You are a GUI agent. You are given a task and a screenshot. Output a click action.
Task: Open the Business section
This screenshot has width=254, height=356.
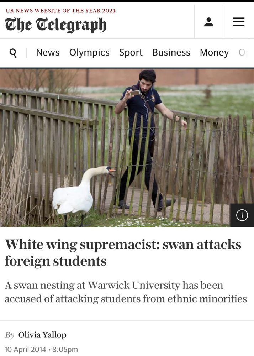171,52
